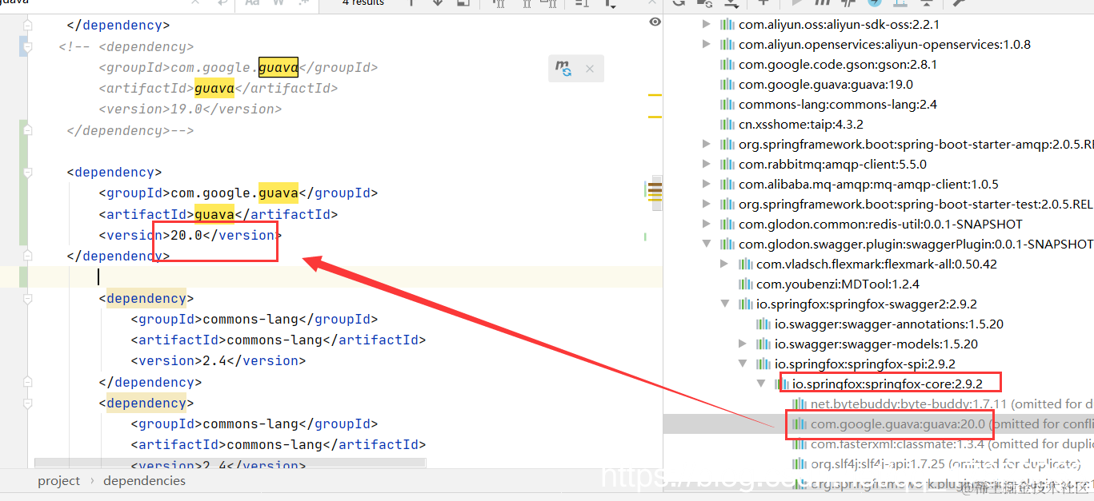Click the eye inspections icon in editor corner
This screenshot has height=501, width=1094.
pyautogui.click(x=655, y=22)
